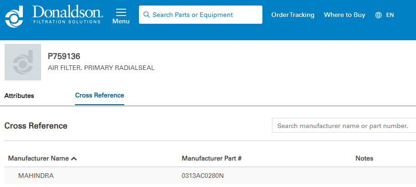Click the Donaldson logo icon

coord(14,16)
